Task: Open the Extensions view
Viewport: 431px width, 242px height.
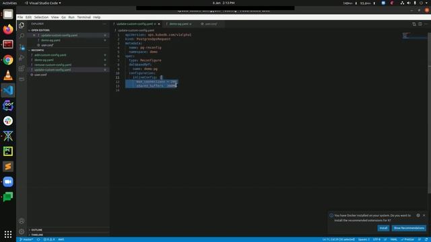Action: (x=22, y=69)
